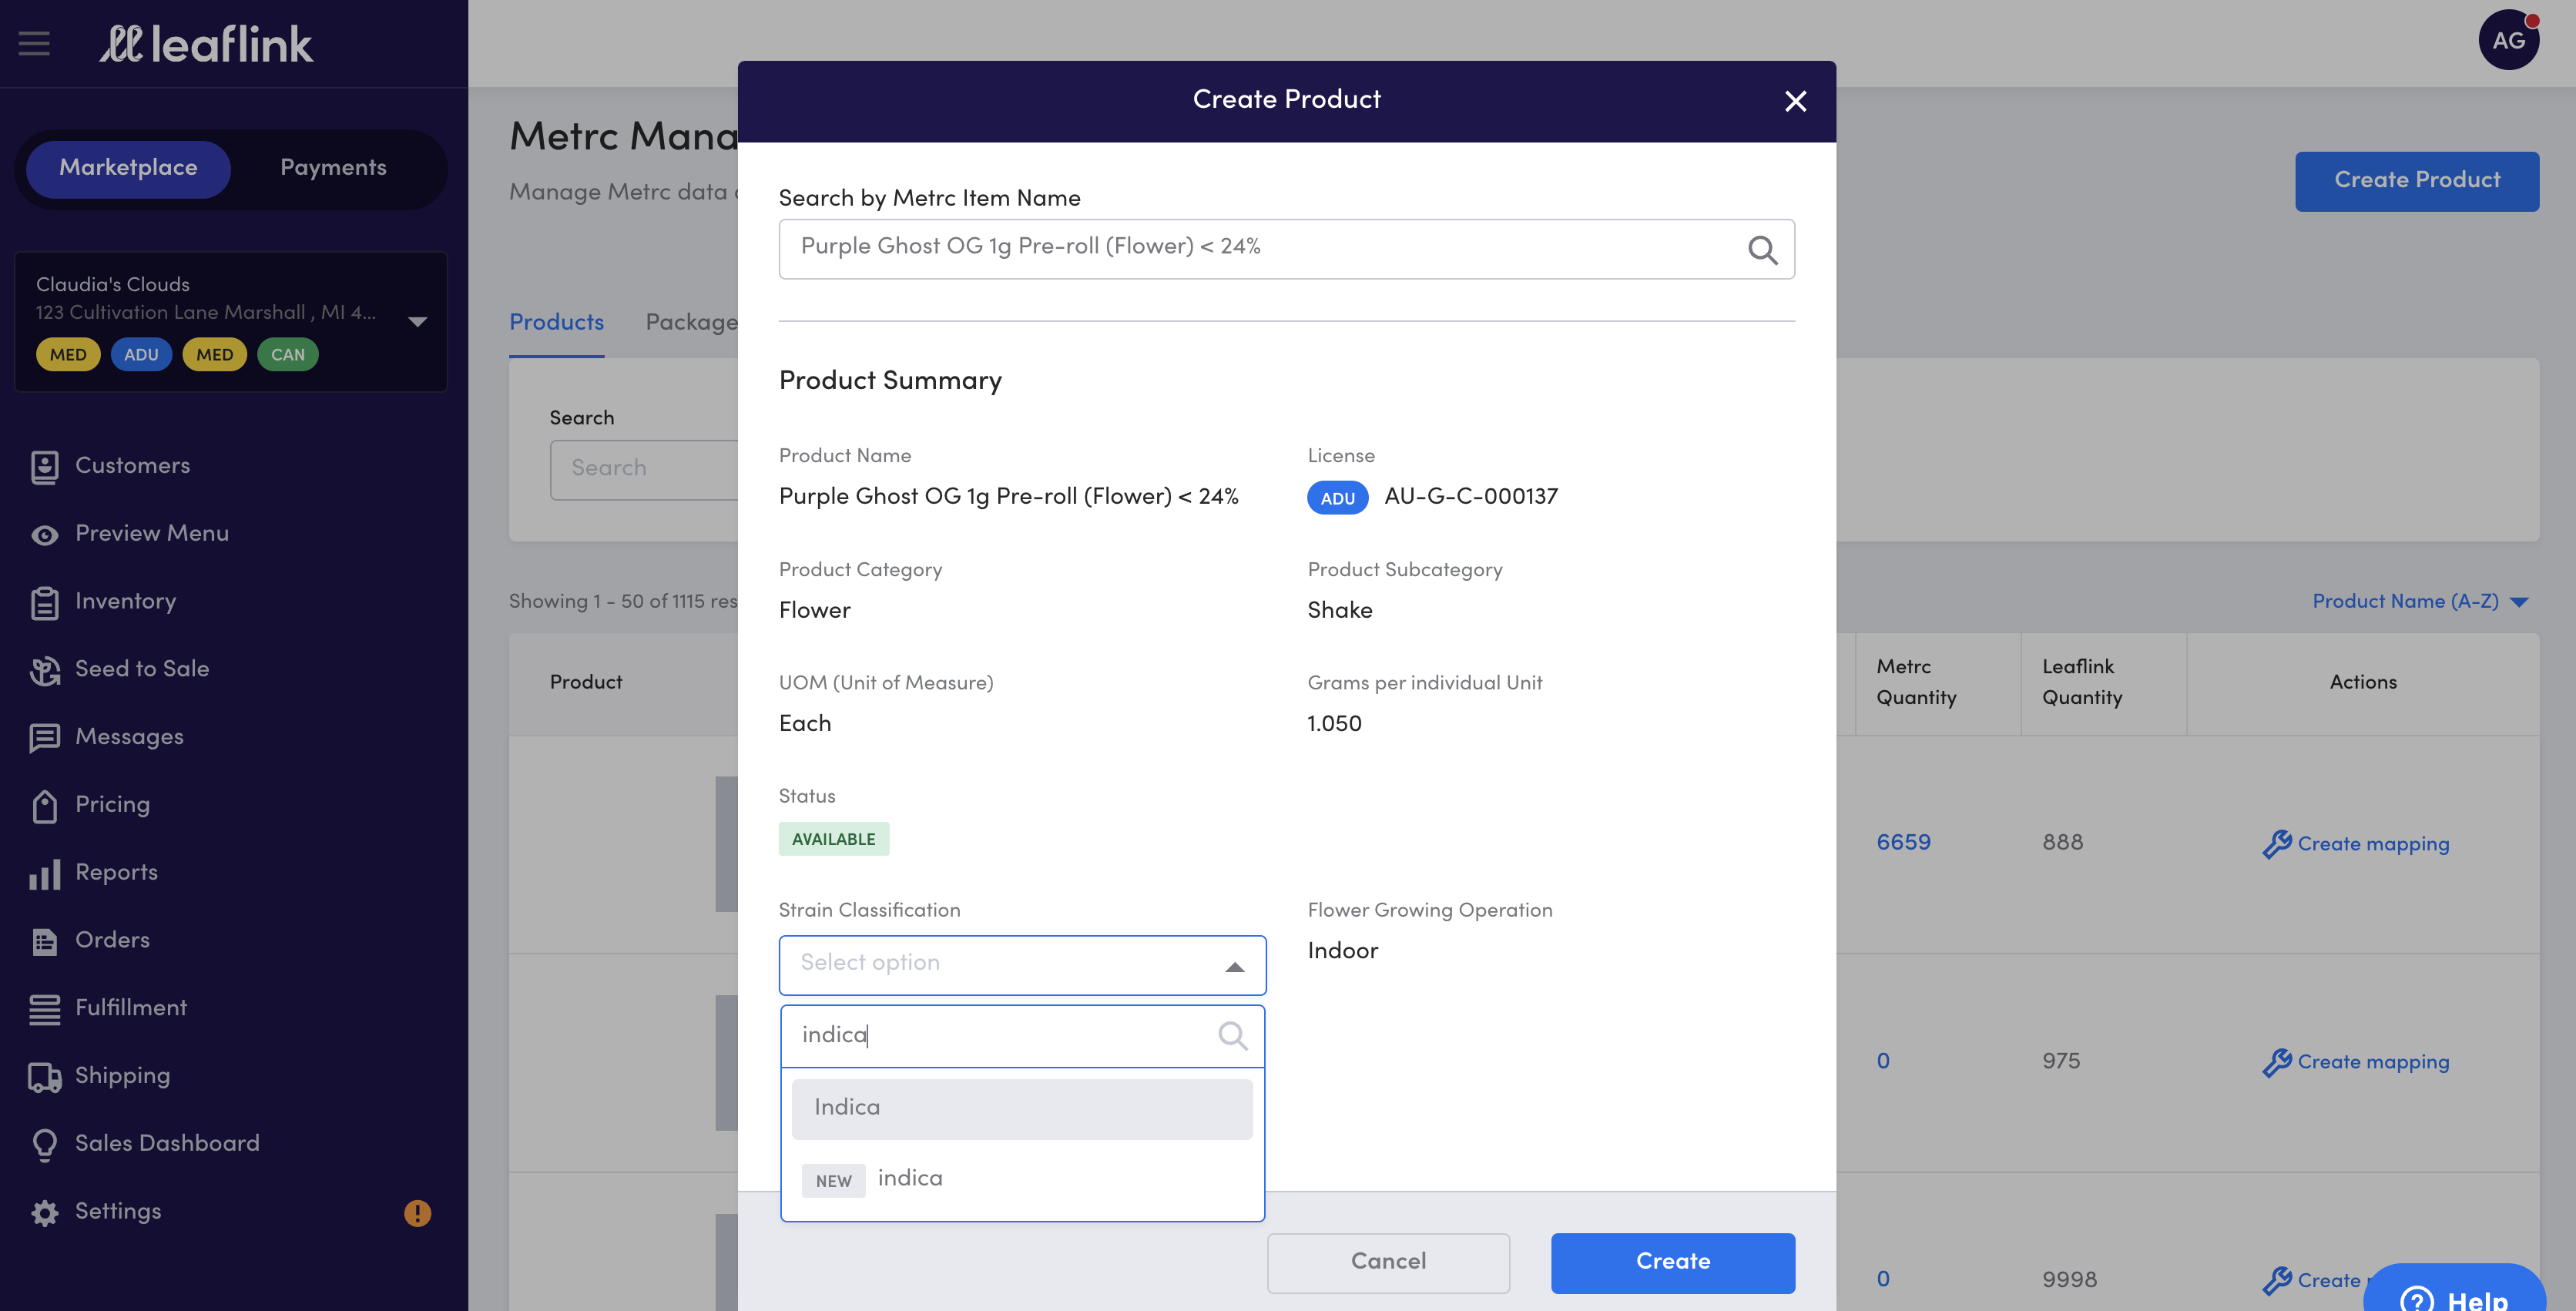Collapse the Strain Classification dropdown
Screen dimensions: 2576x1311
[1234, 966]
